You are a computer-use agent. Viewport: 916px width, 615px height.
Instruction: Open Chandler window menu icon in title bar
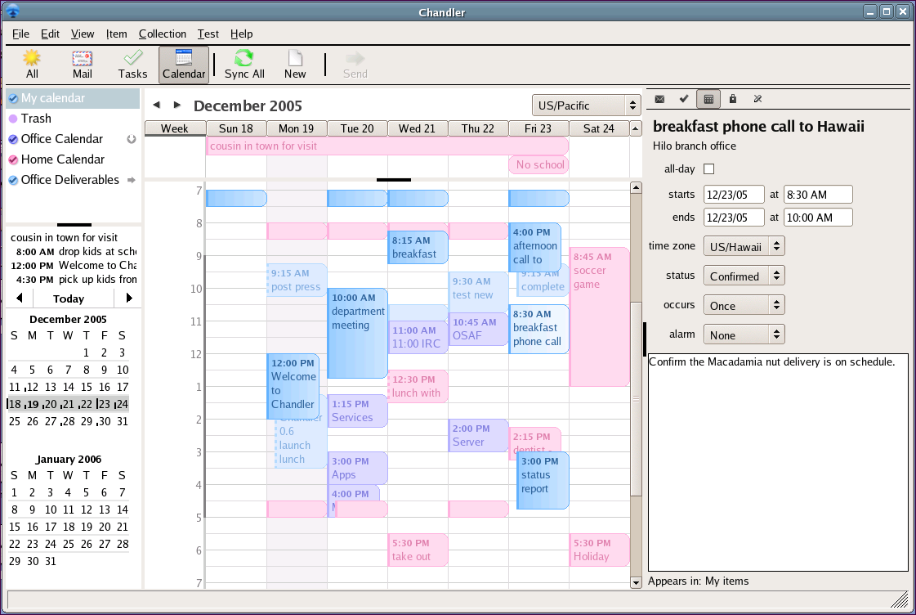tap(12, 11)
